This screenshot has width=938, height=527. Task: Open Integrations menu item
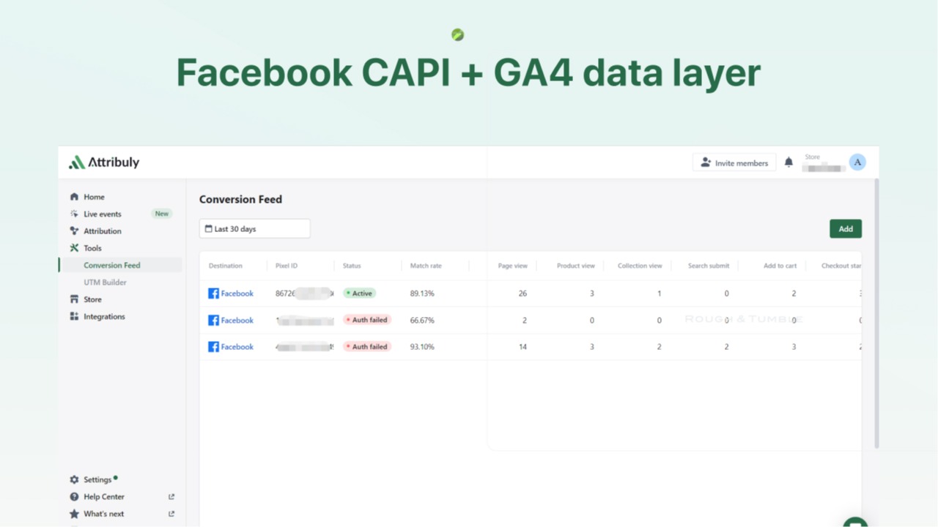pos(104,316)
